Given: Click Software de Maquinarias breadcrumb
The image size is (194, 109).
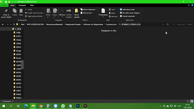Looking at the screenshot, I should (93, 25).
